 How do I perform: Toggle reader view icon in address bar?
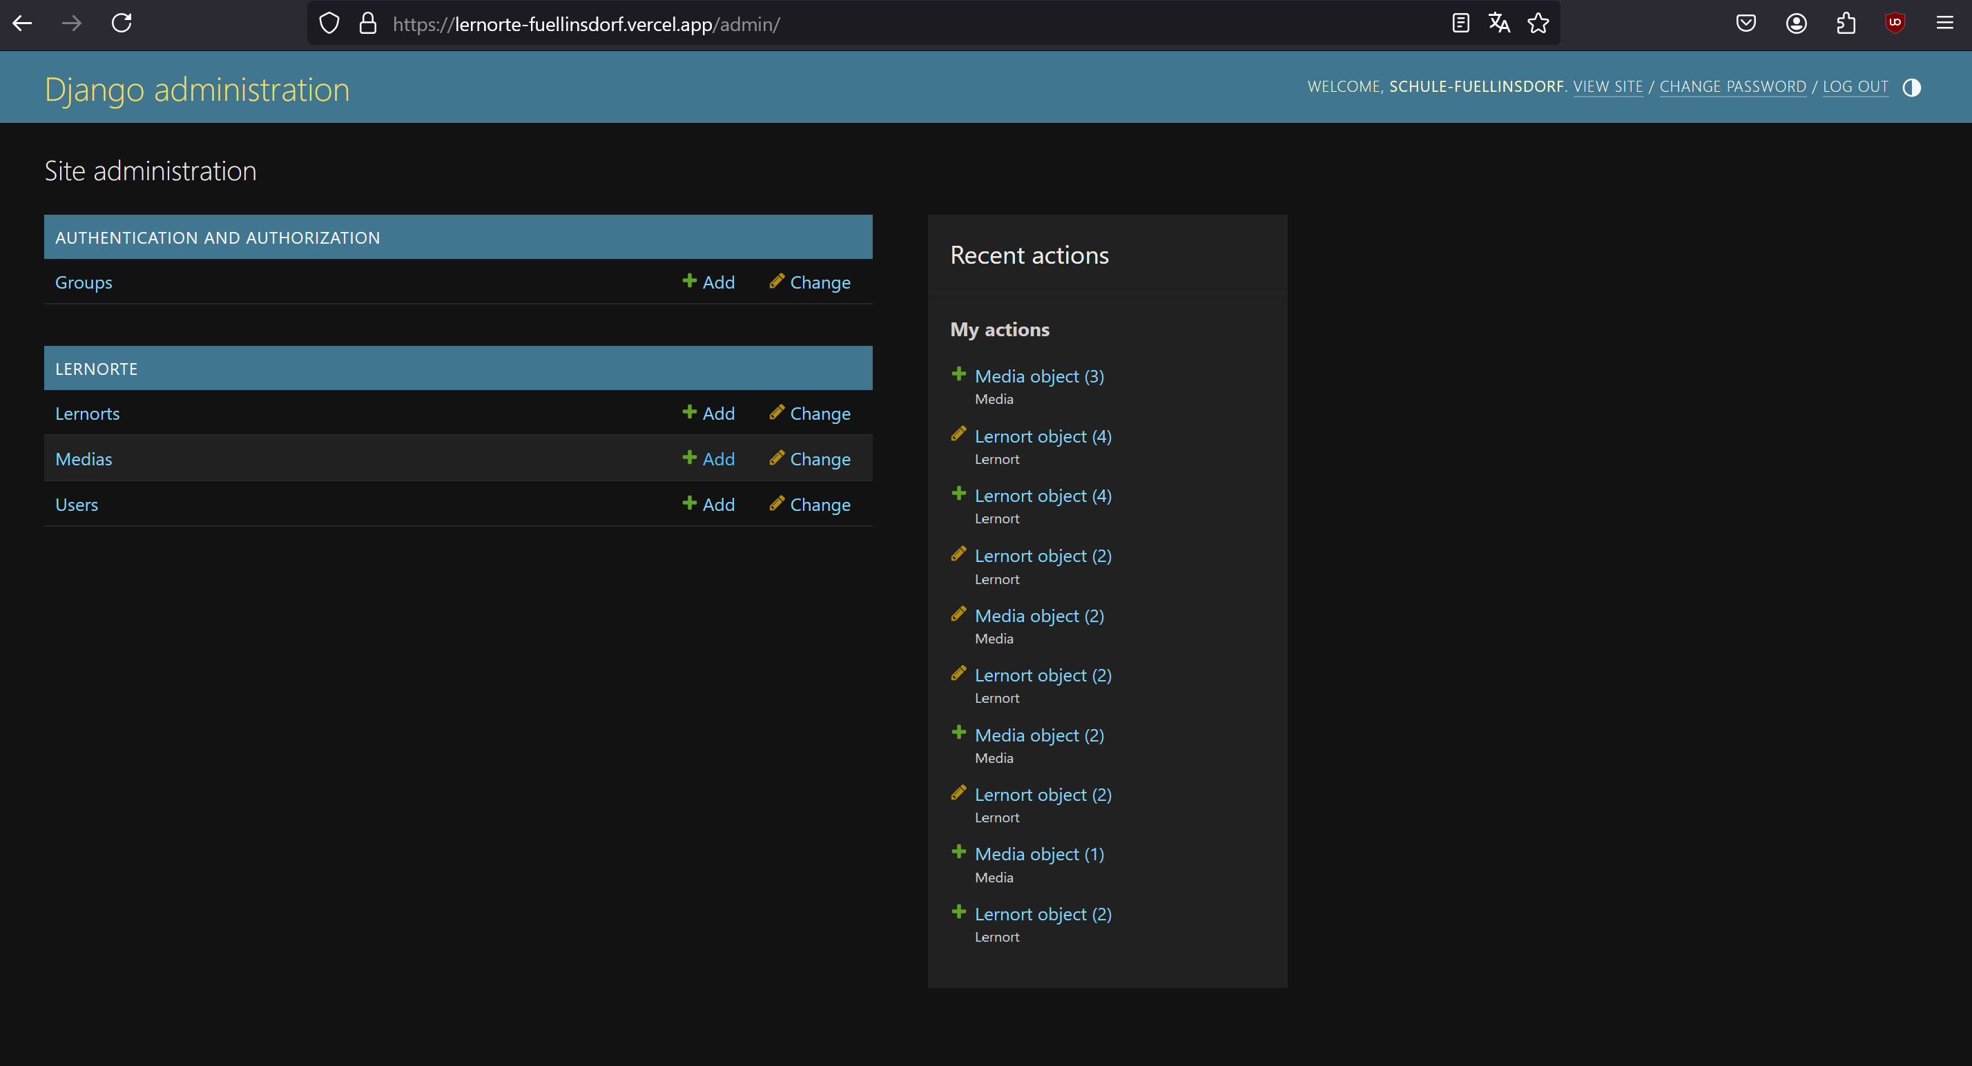click(x=1460, y=23)
